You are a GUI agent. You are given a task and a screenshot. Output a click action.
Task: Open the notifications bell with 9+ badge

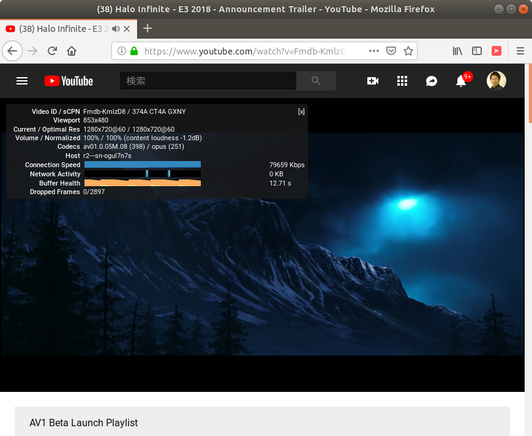[460, 81]
